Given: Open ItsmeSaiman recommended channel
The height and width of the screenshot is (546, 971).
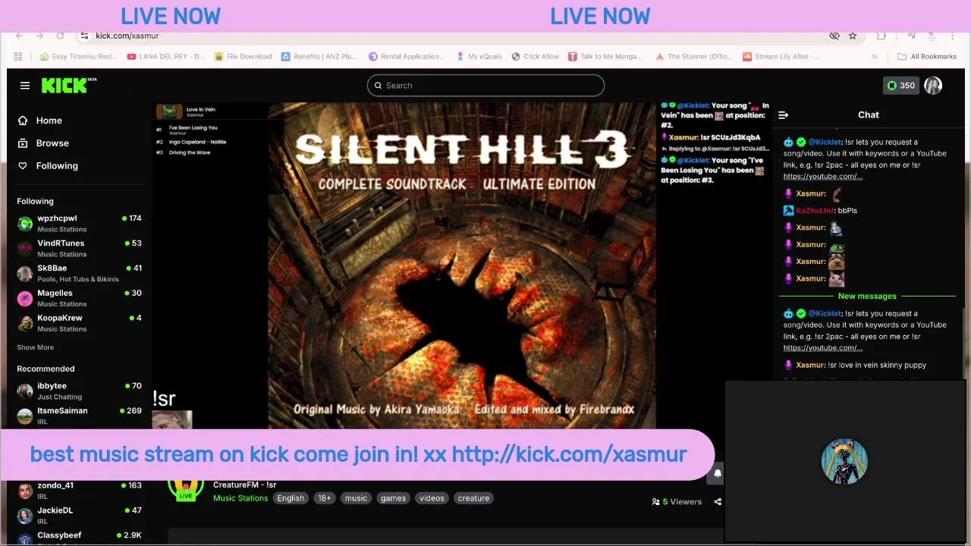Looking at the screenshot, I should (79, 416).
